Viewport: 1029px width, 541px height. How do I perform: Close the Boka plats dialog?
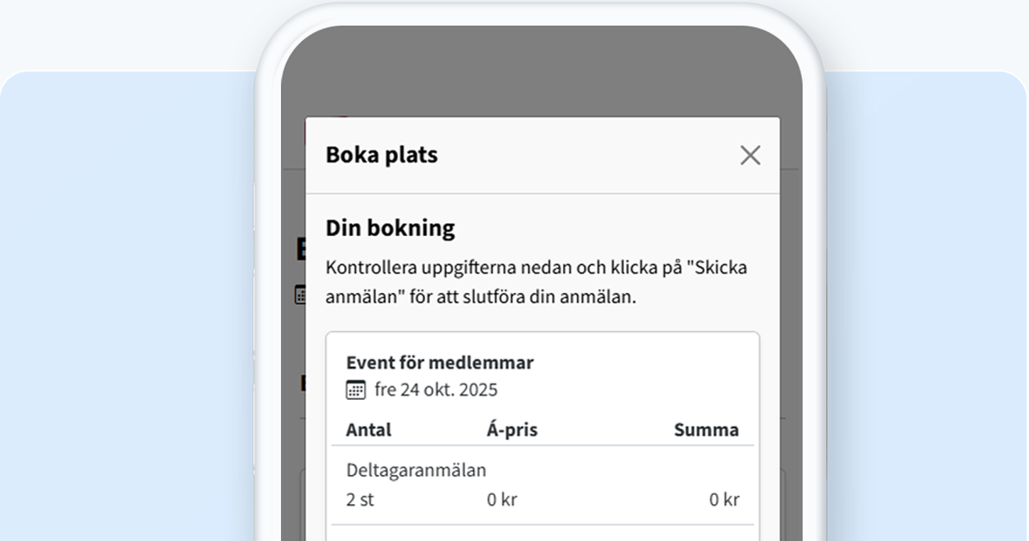tap(750, 155)
